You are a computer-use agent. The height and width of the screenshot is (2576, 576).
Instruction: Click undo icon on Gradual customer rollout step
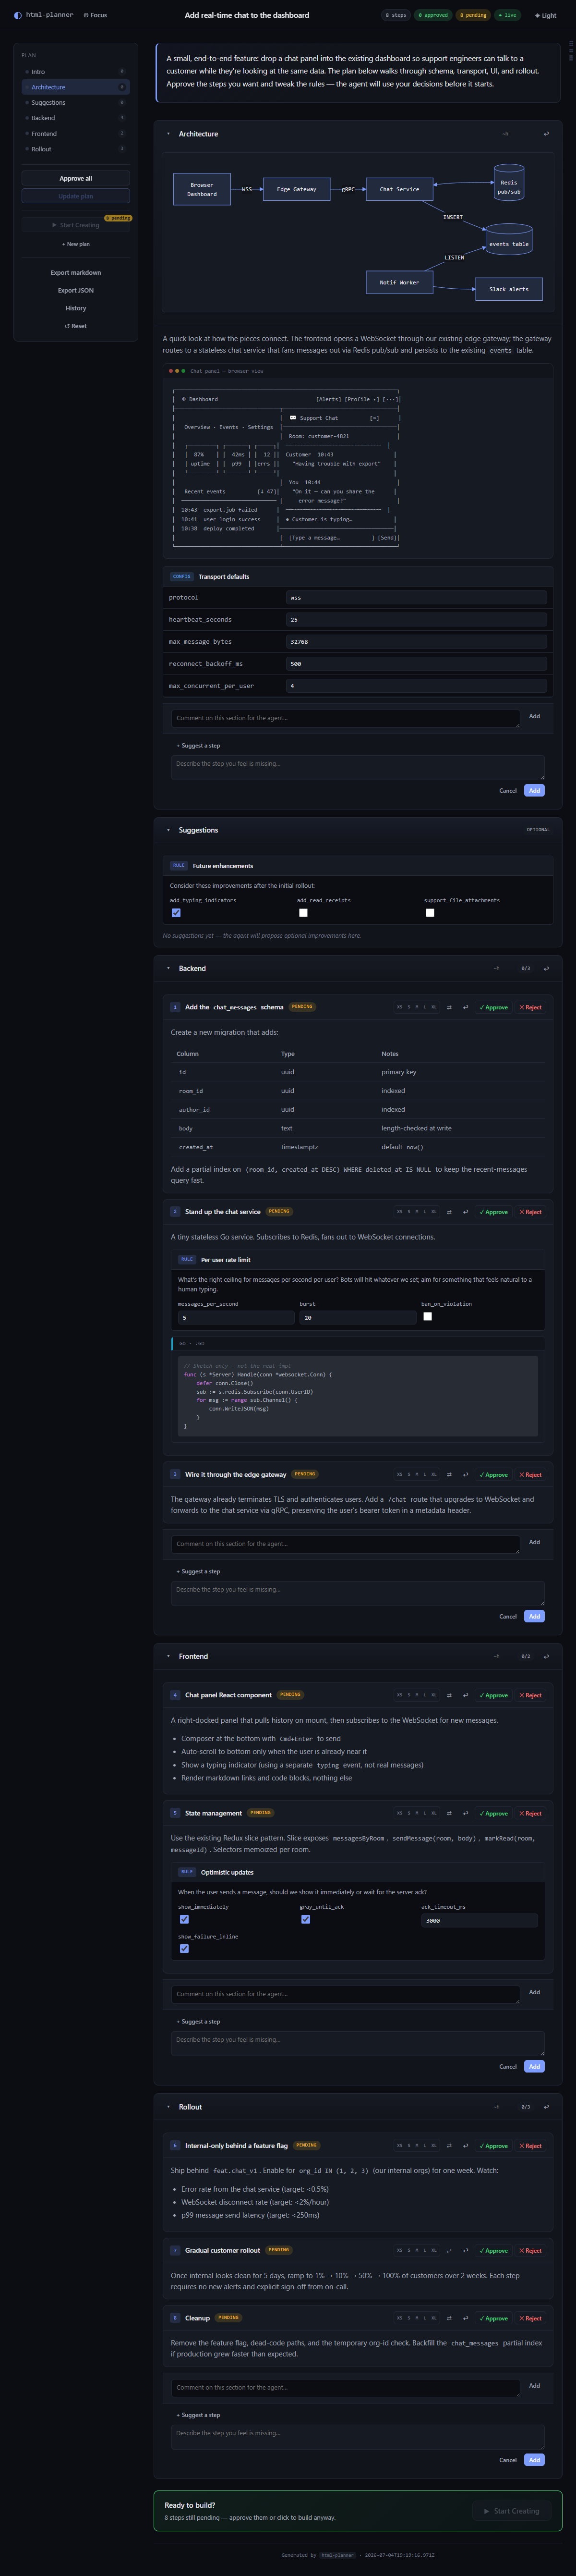pyautogui.click(x=465, y=2251)
